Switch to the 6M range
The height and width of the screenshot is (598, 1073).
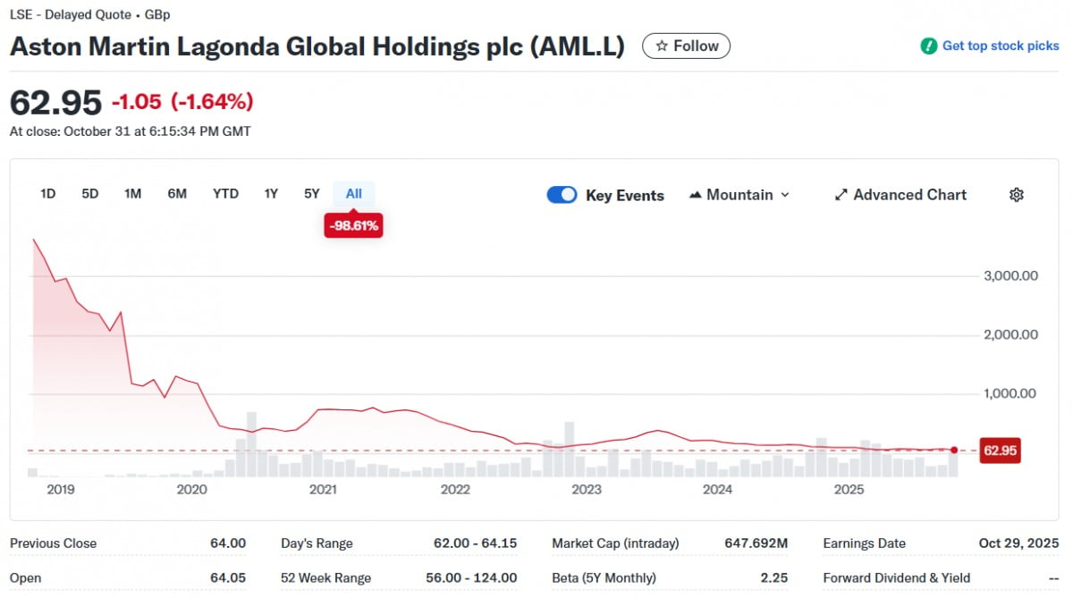coord(177,193)
